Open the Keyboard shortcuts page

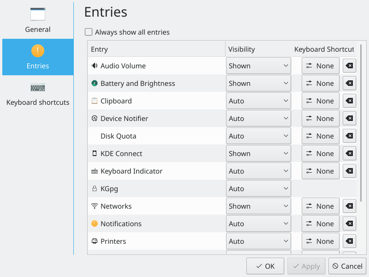tap(38, 94)
